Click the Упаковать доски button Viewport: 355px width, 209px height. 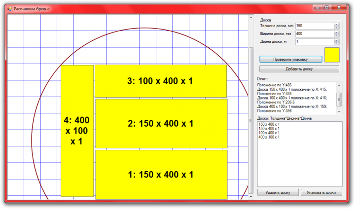click(321, 192)
